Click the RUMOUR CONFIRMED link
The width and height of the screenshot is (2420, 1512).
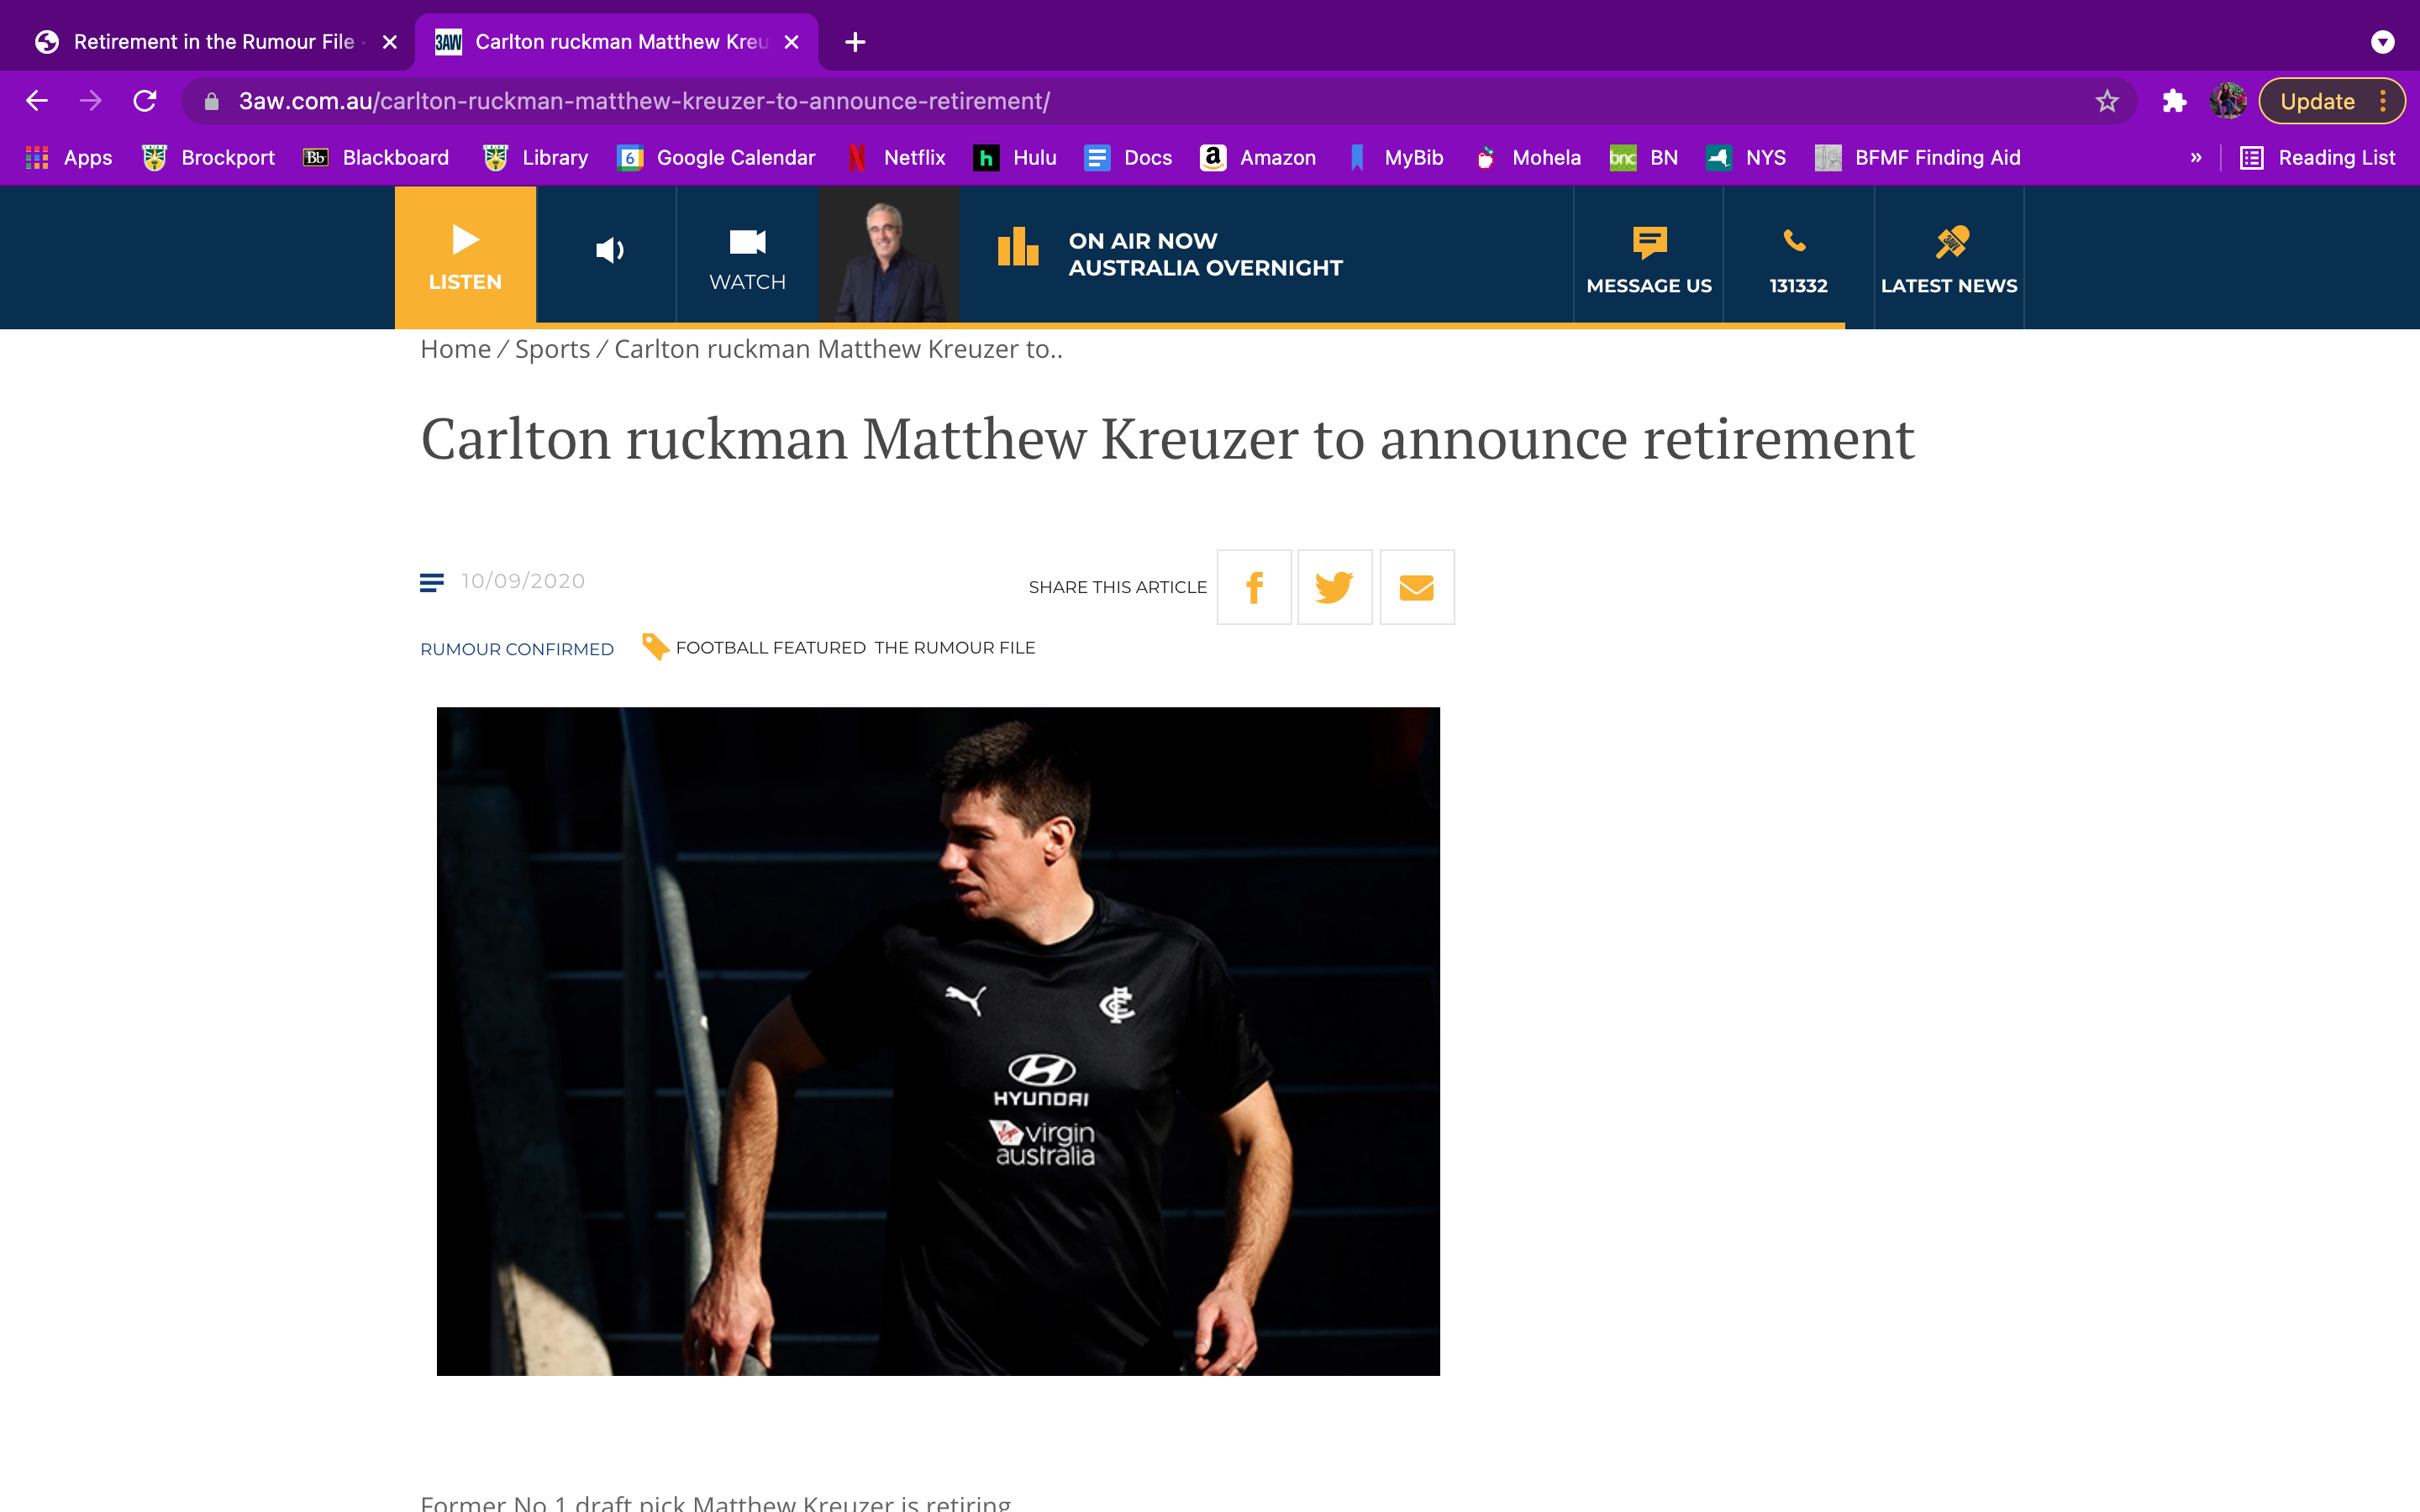(x=516, y=649)
